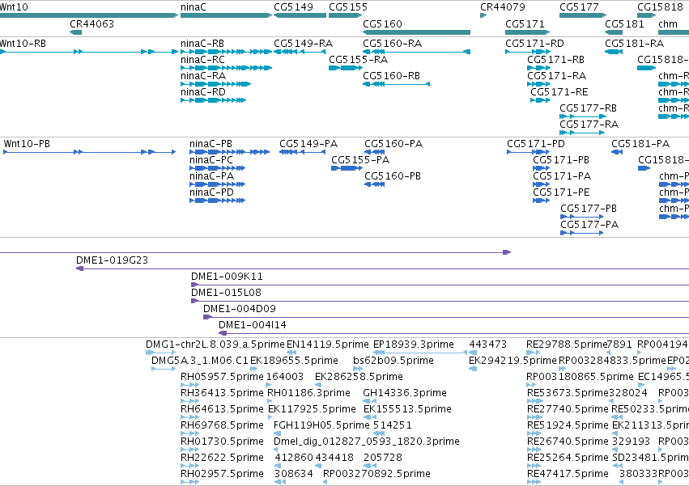The width and height of the screenshot is (689, 486).
Task: Click the CG5155 gene label
Action: point(348,7)
